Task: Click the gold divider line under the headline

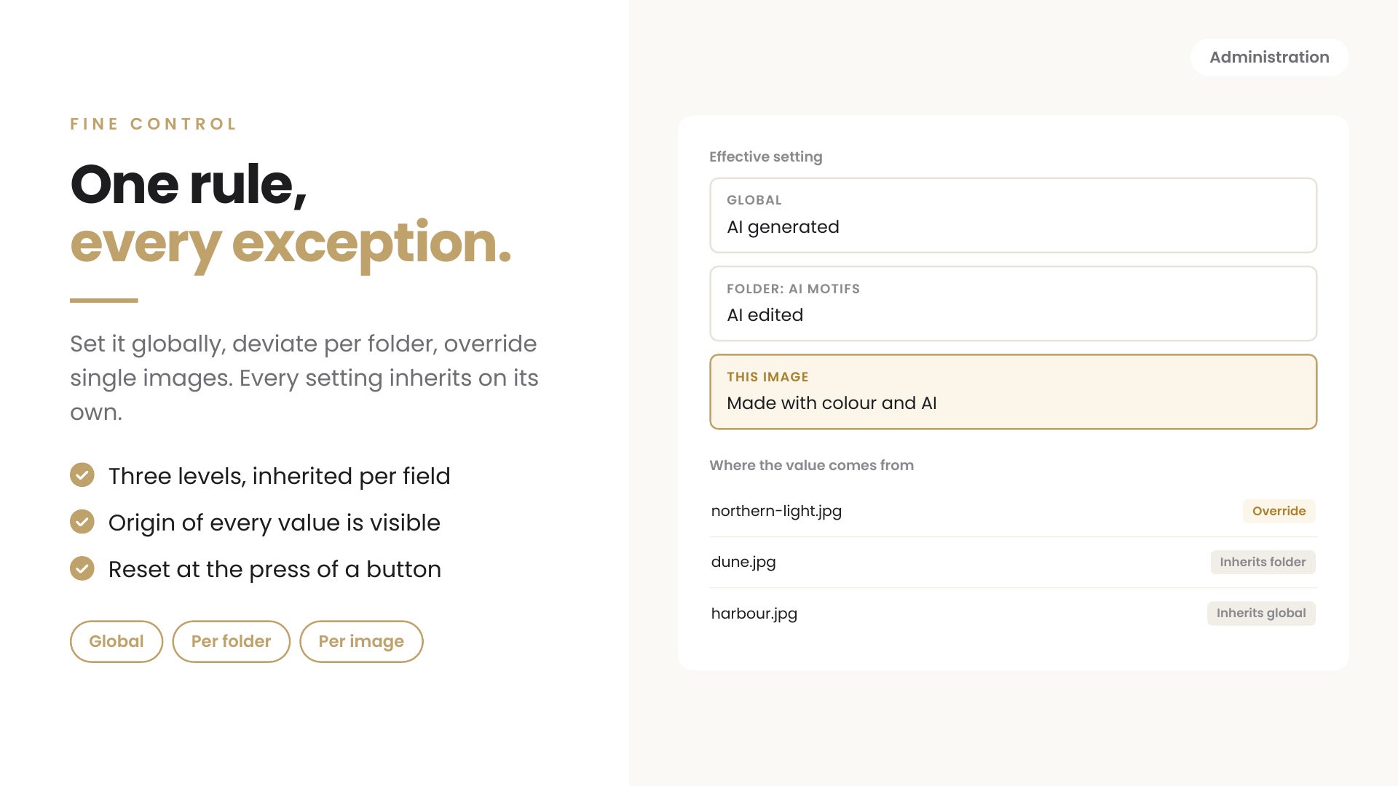Action: (x=104, y=300)
